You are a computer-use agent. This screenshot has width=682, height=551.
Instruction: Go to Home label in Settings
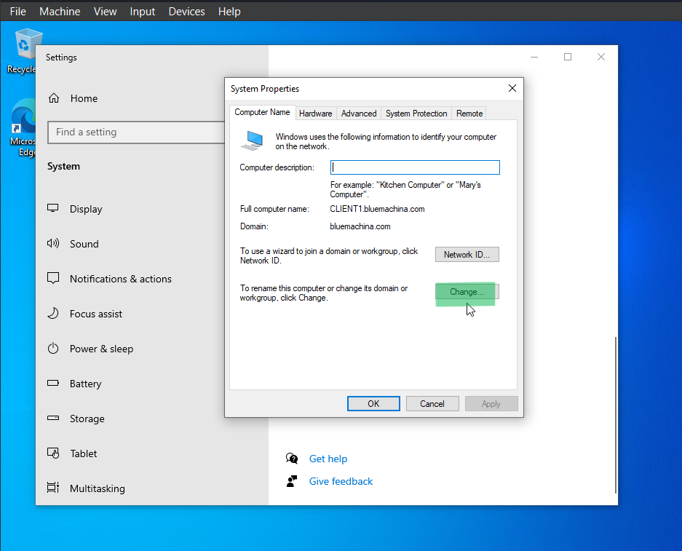(84, 98)
